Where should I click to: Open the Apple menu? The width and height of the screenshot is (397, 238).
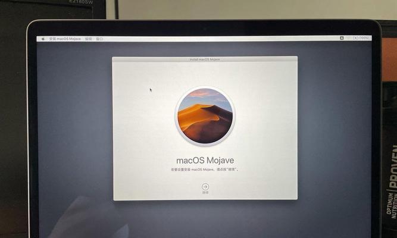click(x=43, y=39)
